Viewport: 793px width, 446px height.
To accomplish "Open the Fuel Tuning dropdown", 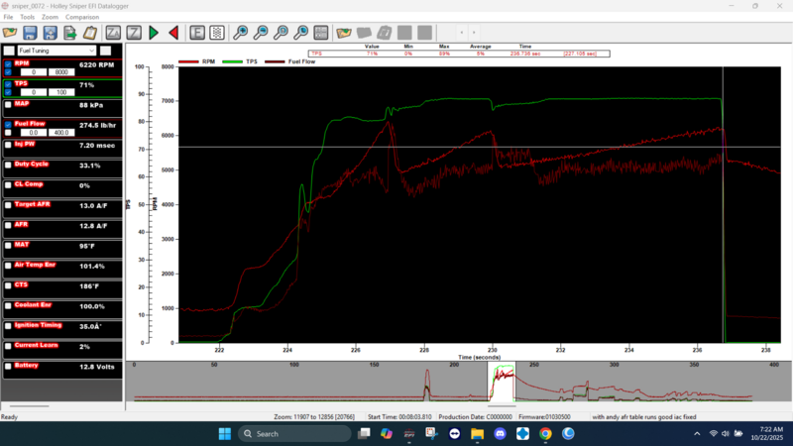I will tap(91, 50).
